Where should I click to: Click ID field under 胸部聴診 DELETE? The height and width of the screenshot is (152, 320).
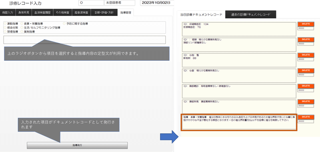(x=306, y=90)
